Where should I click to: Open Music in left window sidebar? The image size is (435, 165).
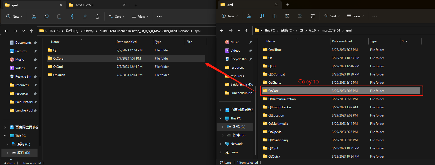click(20, 60)
